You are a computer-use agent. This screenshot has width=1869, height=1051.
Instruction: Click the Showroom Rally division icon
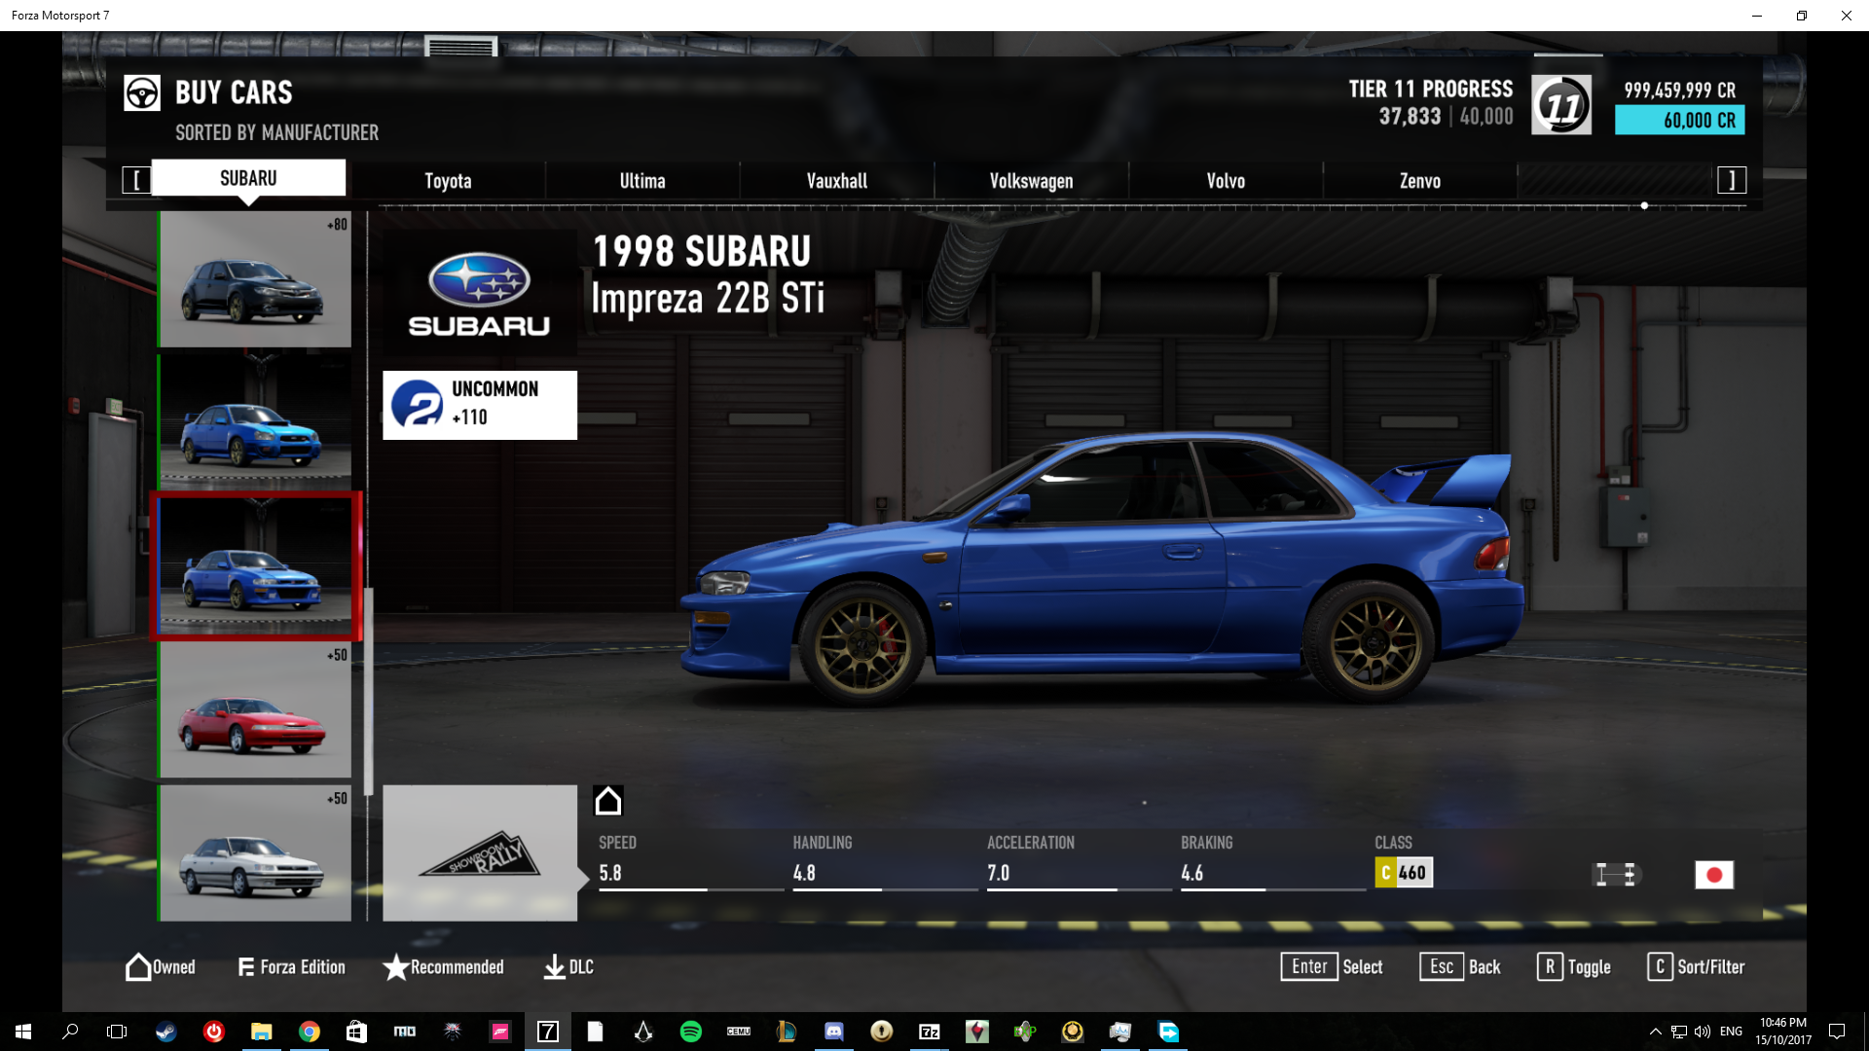click(x=479, y=853)
